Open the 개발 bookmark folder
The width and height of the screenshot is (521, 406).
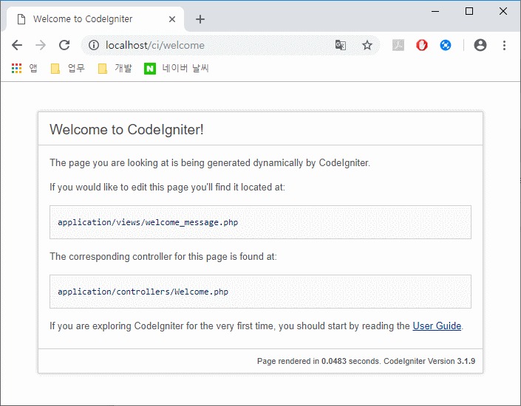click(x=115, y=69)
